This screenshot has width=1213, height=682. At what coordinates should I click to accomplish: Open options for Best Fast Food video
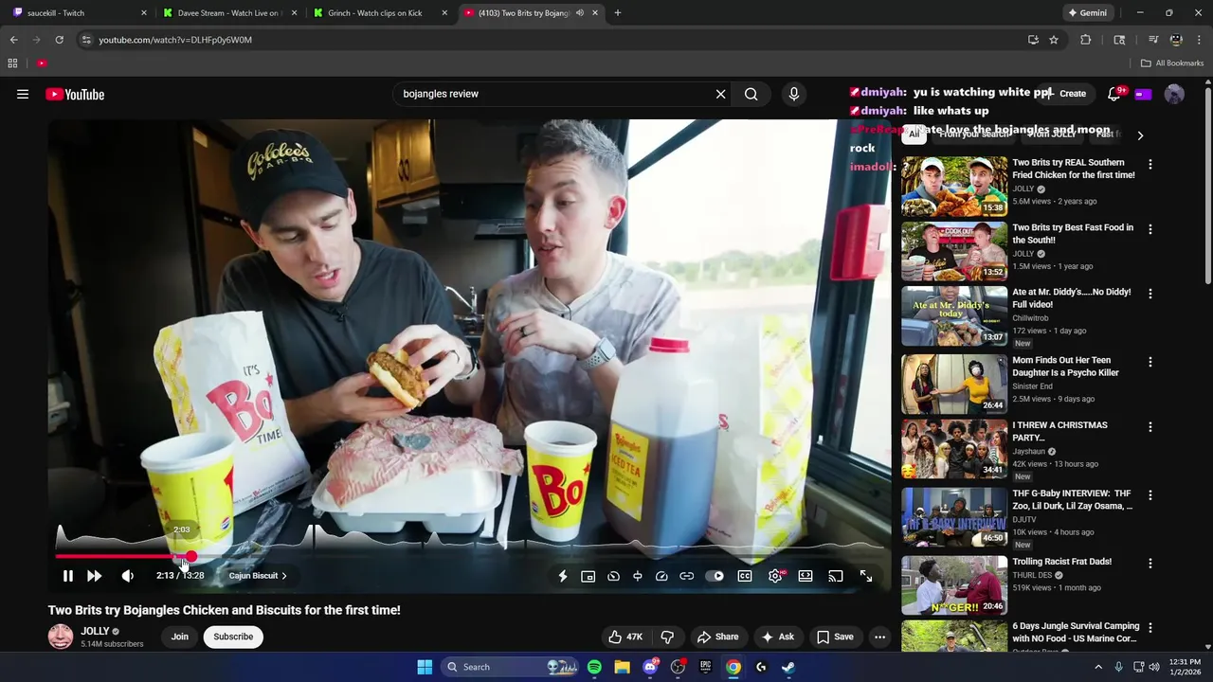pyautogui.click(x=1150, y=229)
